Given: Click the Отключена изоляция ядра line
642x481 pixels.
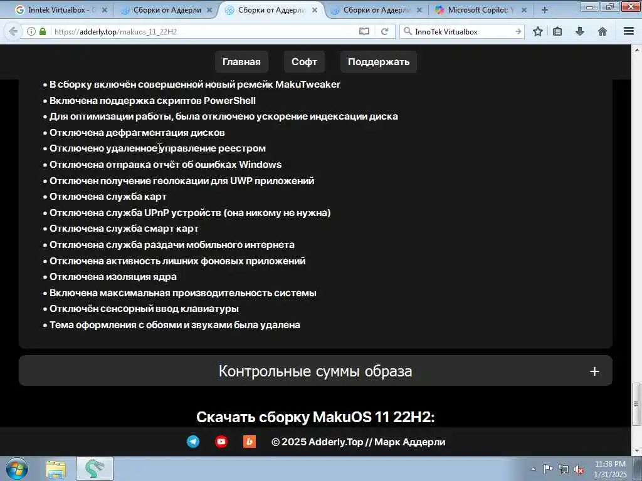Looking at the screenshot, I should click(110, 277).
